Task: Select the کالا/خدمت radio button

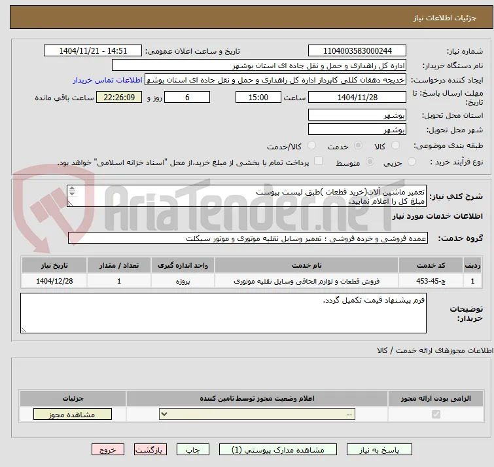Action: (311, 145)
